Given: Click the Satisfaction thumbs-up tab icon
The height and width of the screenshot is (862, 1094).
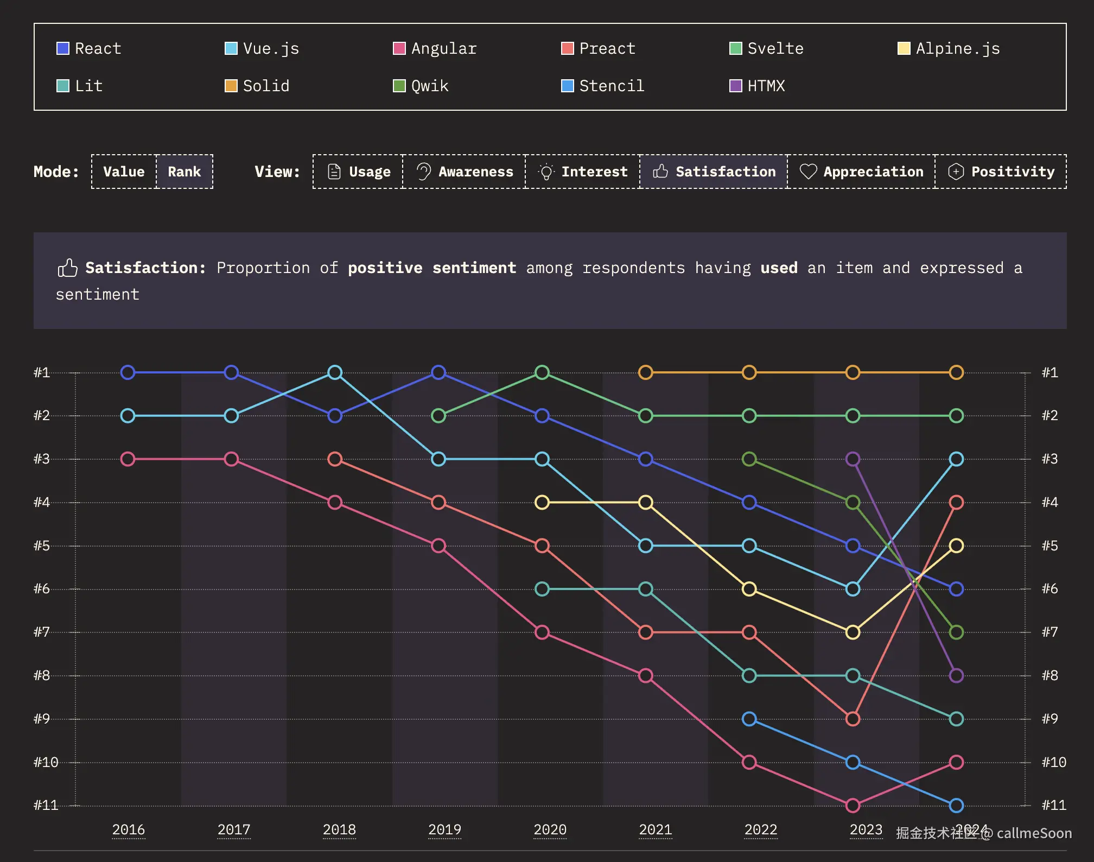Looking at the screenshot, I should 660,172.
